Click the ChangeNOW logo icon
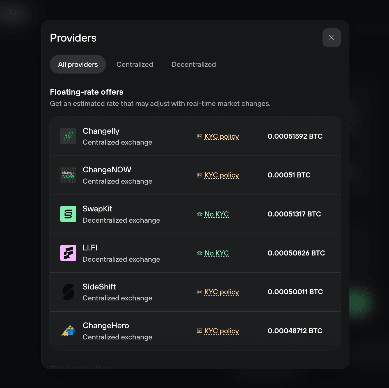The width and height of the screenshot is (389, 388). click(68, 175)
